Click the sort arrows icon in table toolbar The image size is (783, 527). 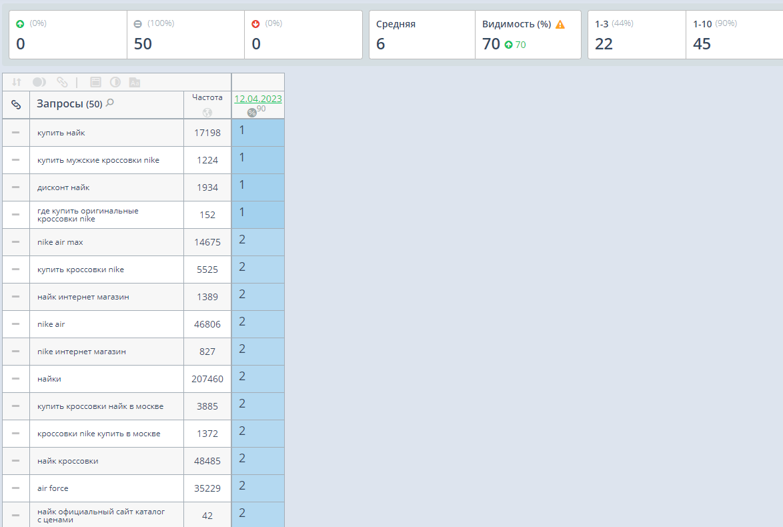(17, 82)
